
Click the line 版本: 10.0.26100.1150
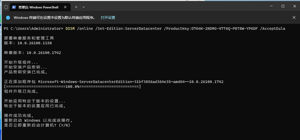click(x=28, y=43)
